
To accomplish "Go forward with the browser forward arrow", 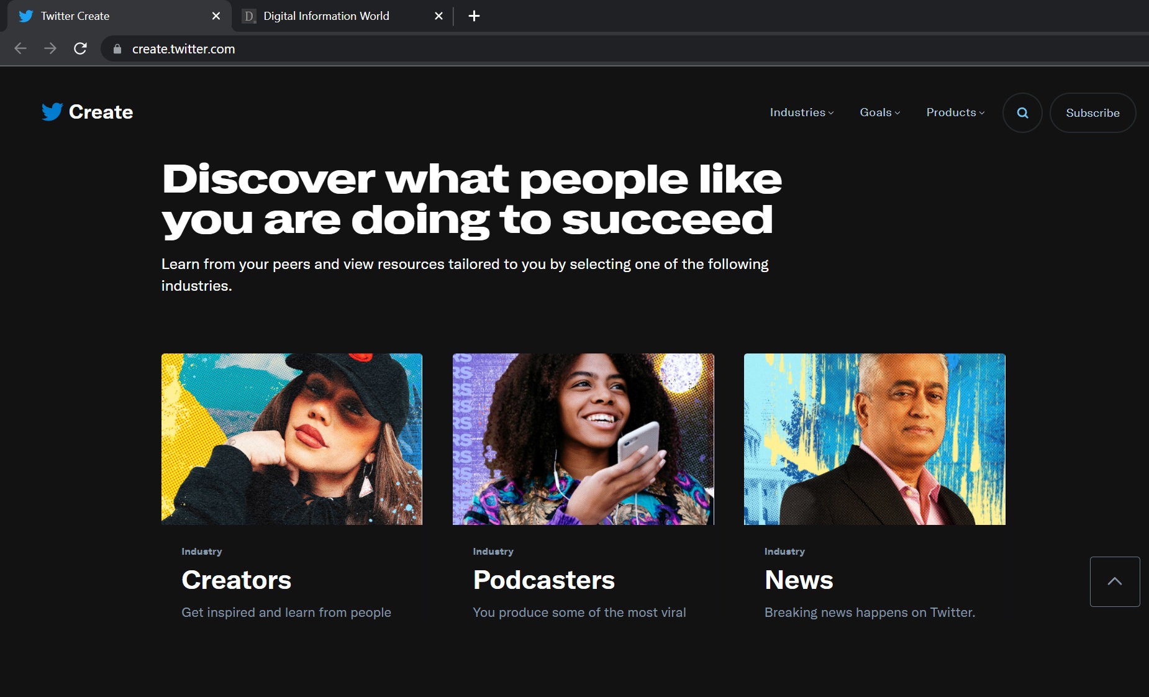I will pos(50,48).
